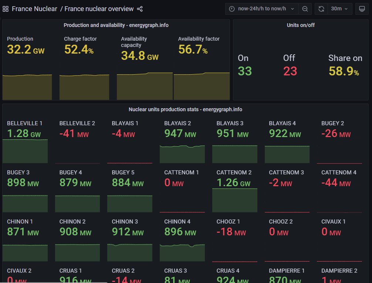This screenshot has height=283, width=372.
Task: Select the Production and availability panel title
Action: coord(116,25)
